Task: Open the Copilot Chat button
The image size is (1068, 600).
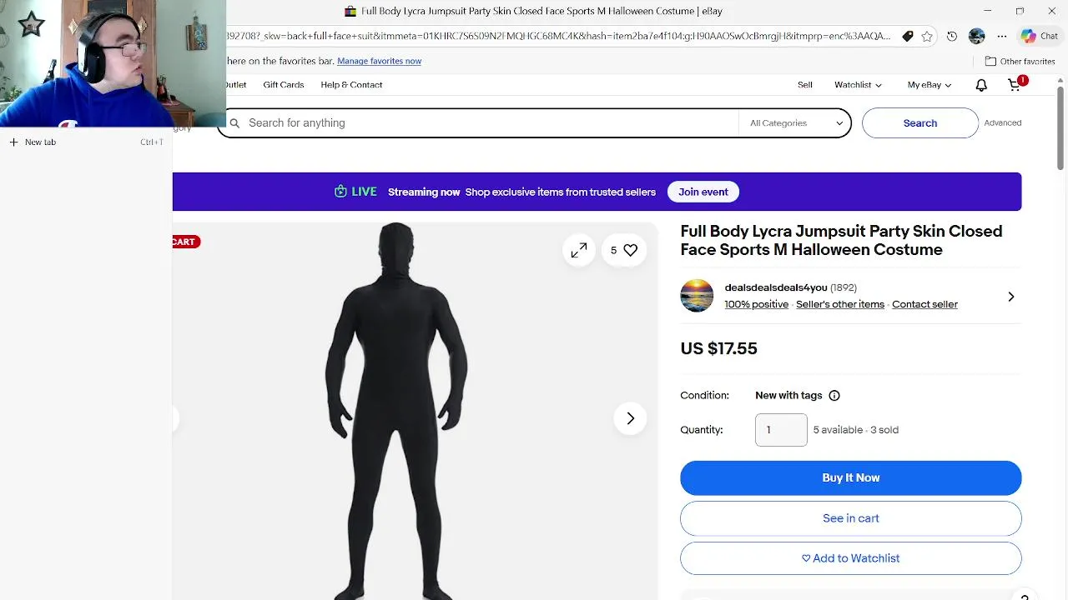Action: point(1040,37)
